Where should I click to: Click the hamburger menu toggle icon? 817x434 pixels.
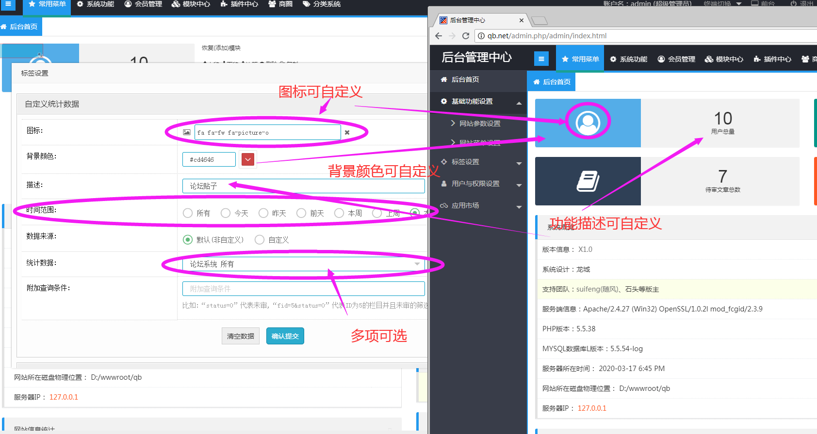(541, 59)
